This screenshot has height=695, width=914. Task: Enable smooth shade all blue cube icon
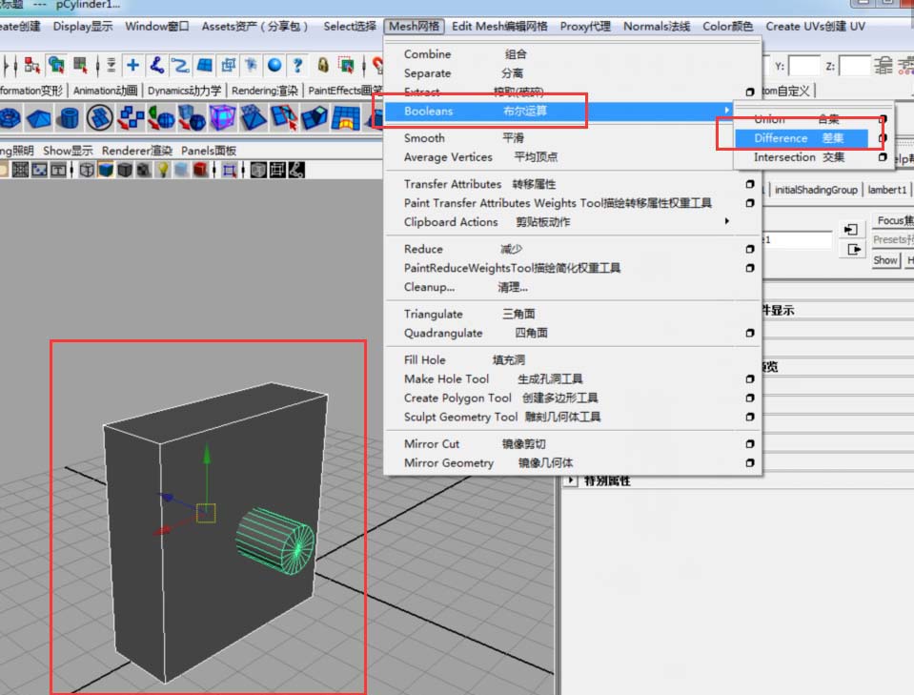pos(106,170)
